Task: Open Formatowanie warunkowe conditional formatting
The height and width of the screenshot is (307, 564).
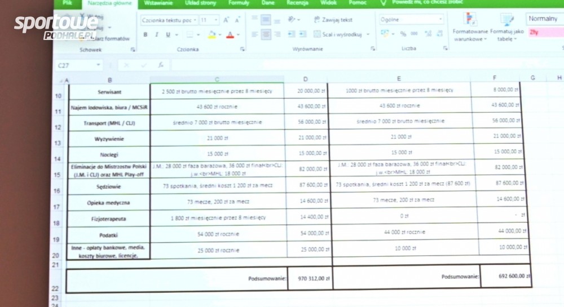Action: pyautogui.click(x=469, y=28)
